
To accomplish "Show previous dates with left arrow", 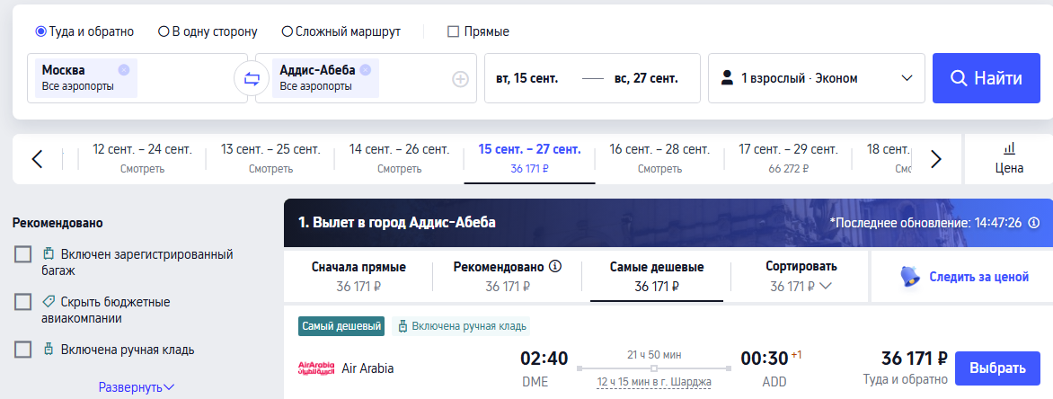I will [x=37, y=159].
